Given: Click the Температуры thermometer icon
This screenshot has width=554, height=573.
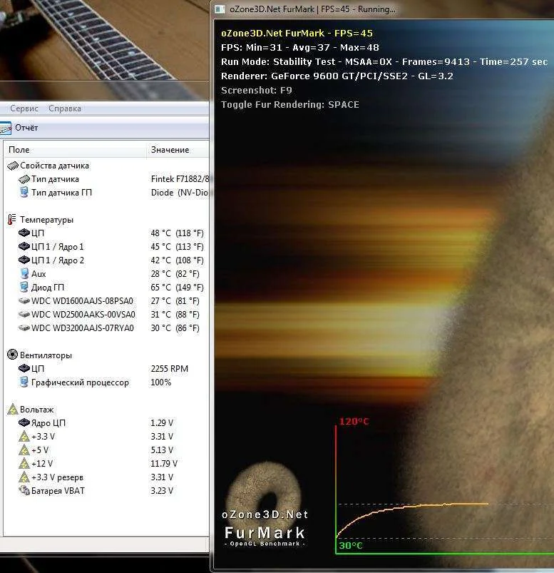Looking at the screenshot, I should coord(11,219).
